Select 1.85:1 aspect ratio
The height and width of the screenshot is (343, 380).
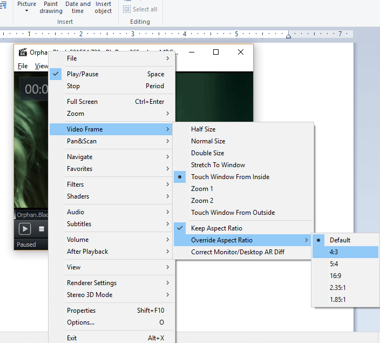tap(345, 300)
